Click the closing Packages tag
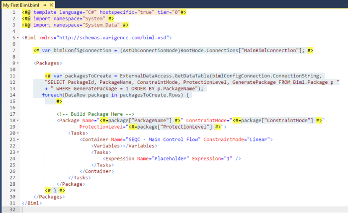The height and width of the screenshot is (213, 348). (x=49, y=197)
